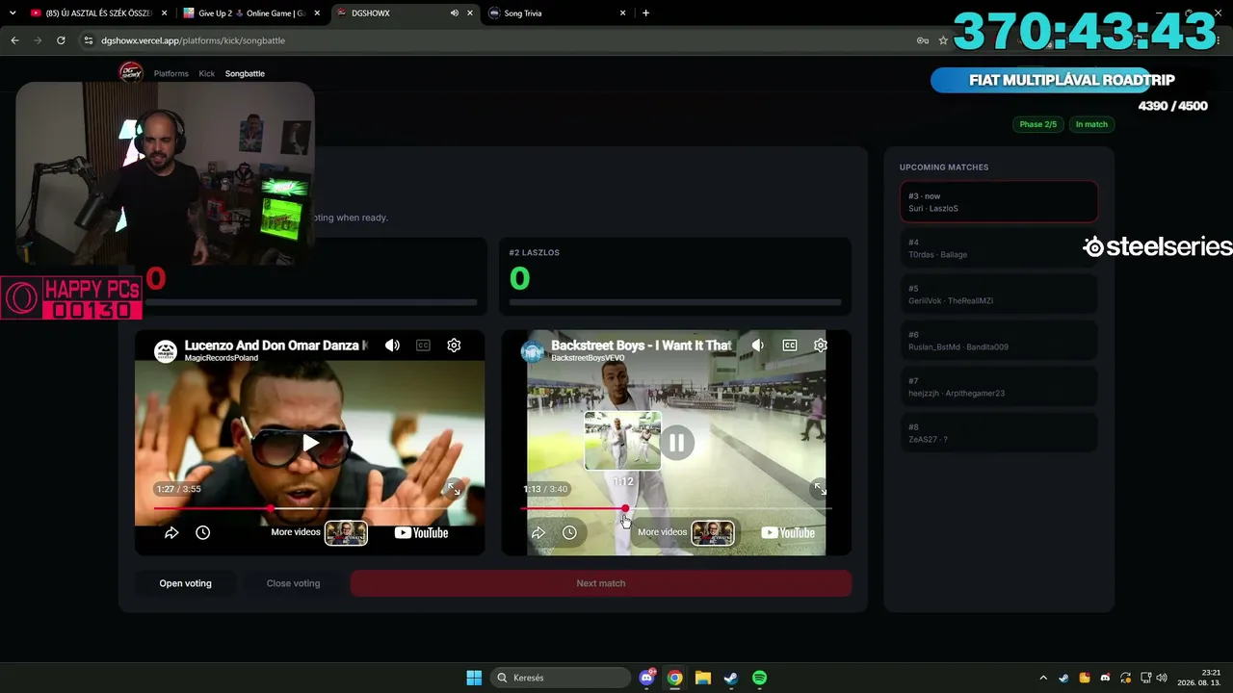Open a new browser tab

click(645, 13)
